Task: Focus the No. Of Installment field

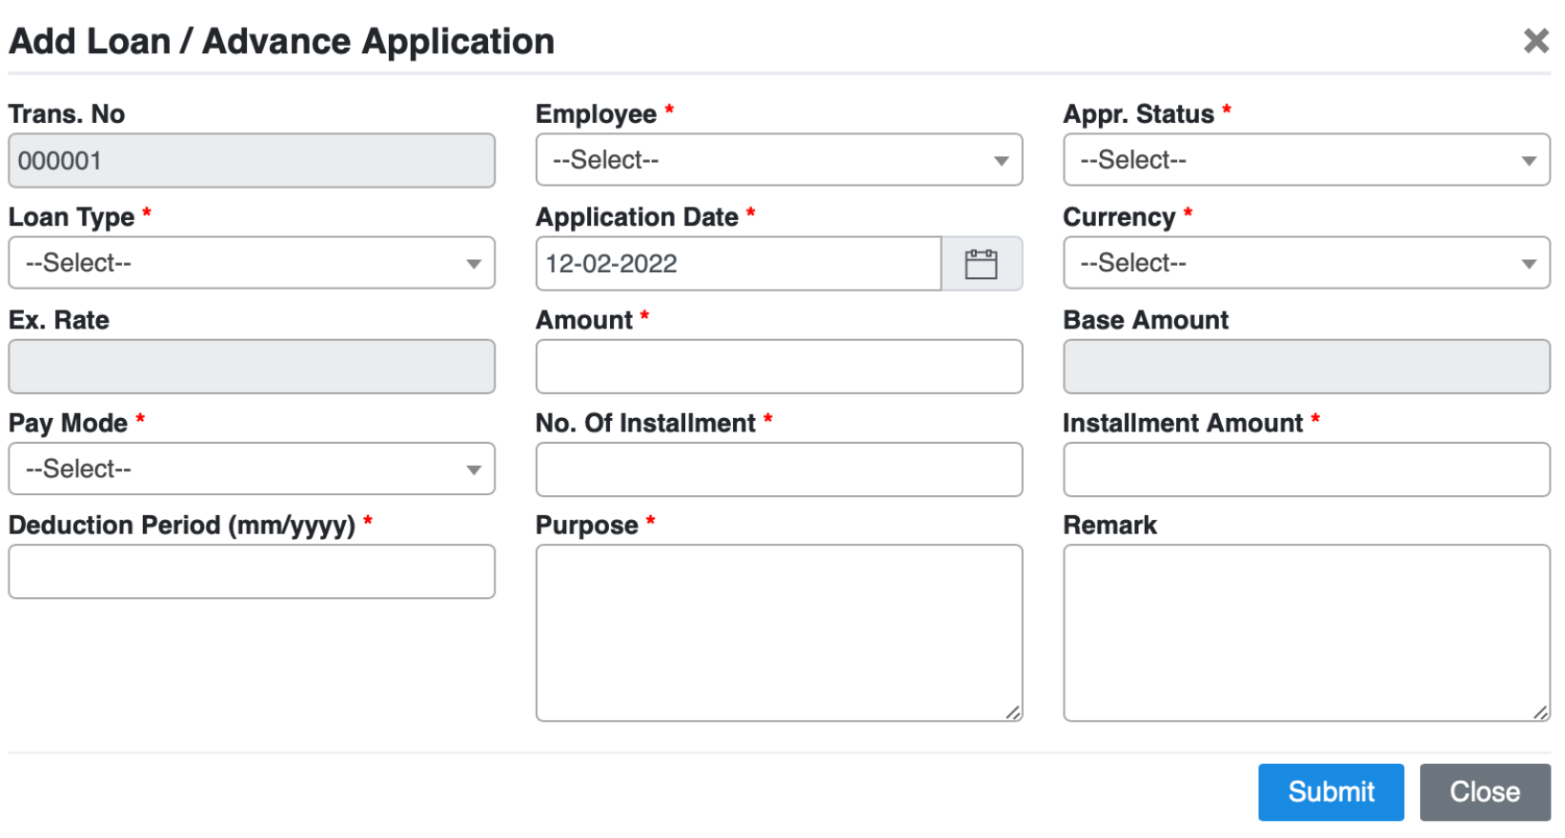Action: (779, 469)
